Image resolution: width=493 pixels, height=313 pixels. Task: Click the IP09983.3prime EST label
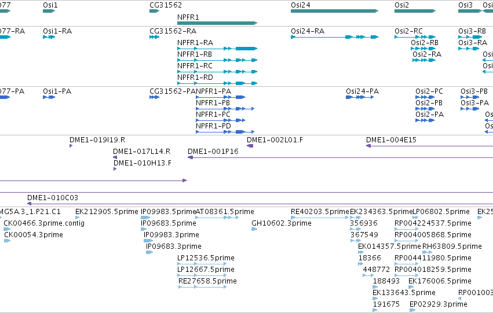click(x=171, y=235)
